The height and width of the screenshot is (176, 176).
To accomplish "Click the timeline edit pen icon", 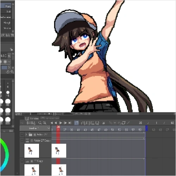I will (128, 123).
